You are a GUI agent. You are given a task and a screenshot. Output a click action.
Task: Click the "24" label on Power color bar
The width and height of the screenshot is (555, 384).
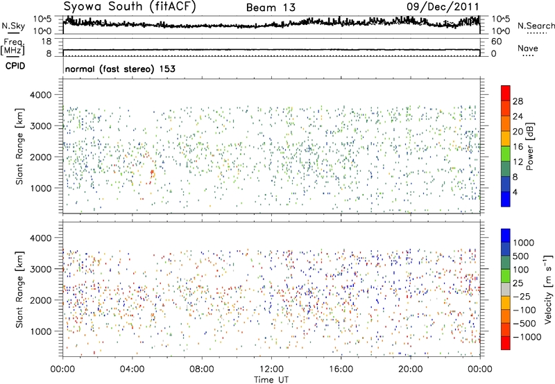[518, 116]
